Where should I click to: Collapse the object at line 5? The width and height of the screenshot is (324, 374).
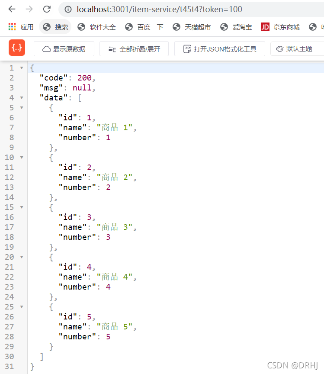[22, 108]
